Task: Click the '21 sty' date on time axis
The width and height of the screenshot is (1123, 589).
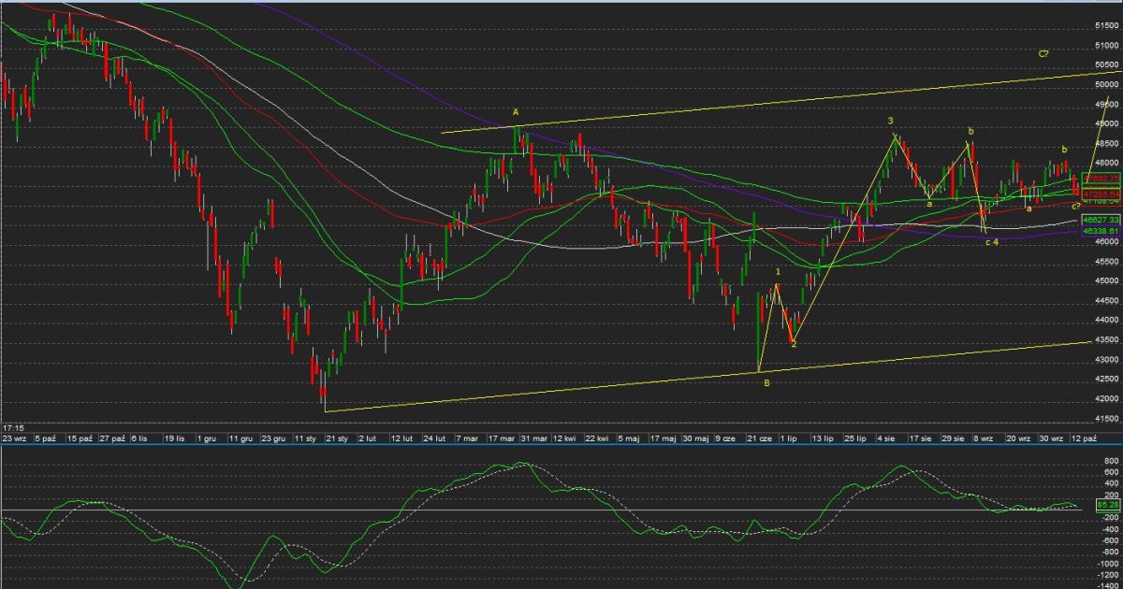Action: pos(337,438)
